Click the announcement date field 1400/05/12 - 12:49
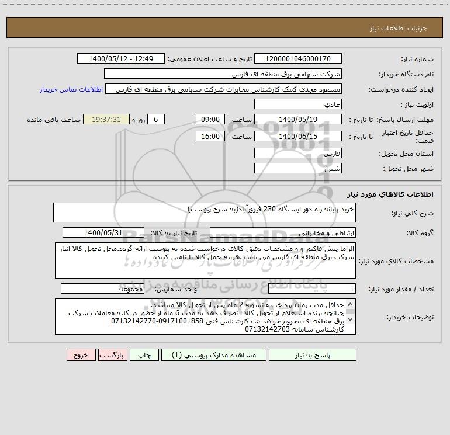The width and height of the screenshot is (450, 435). tap(121, 58)
